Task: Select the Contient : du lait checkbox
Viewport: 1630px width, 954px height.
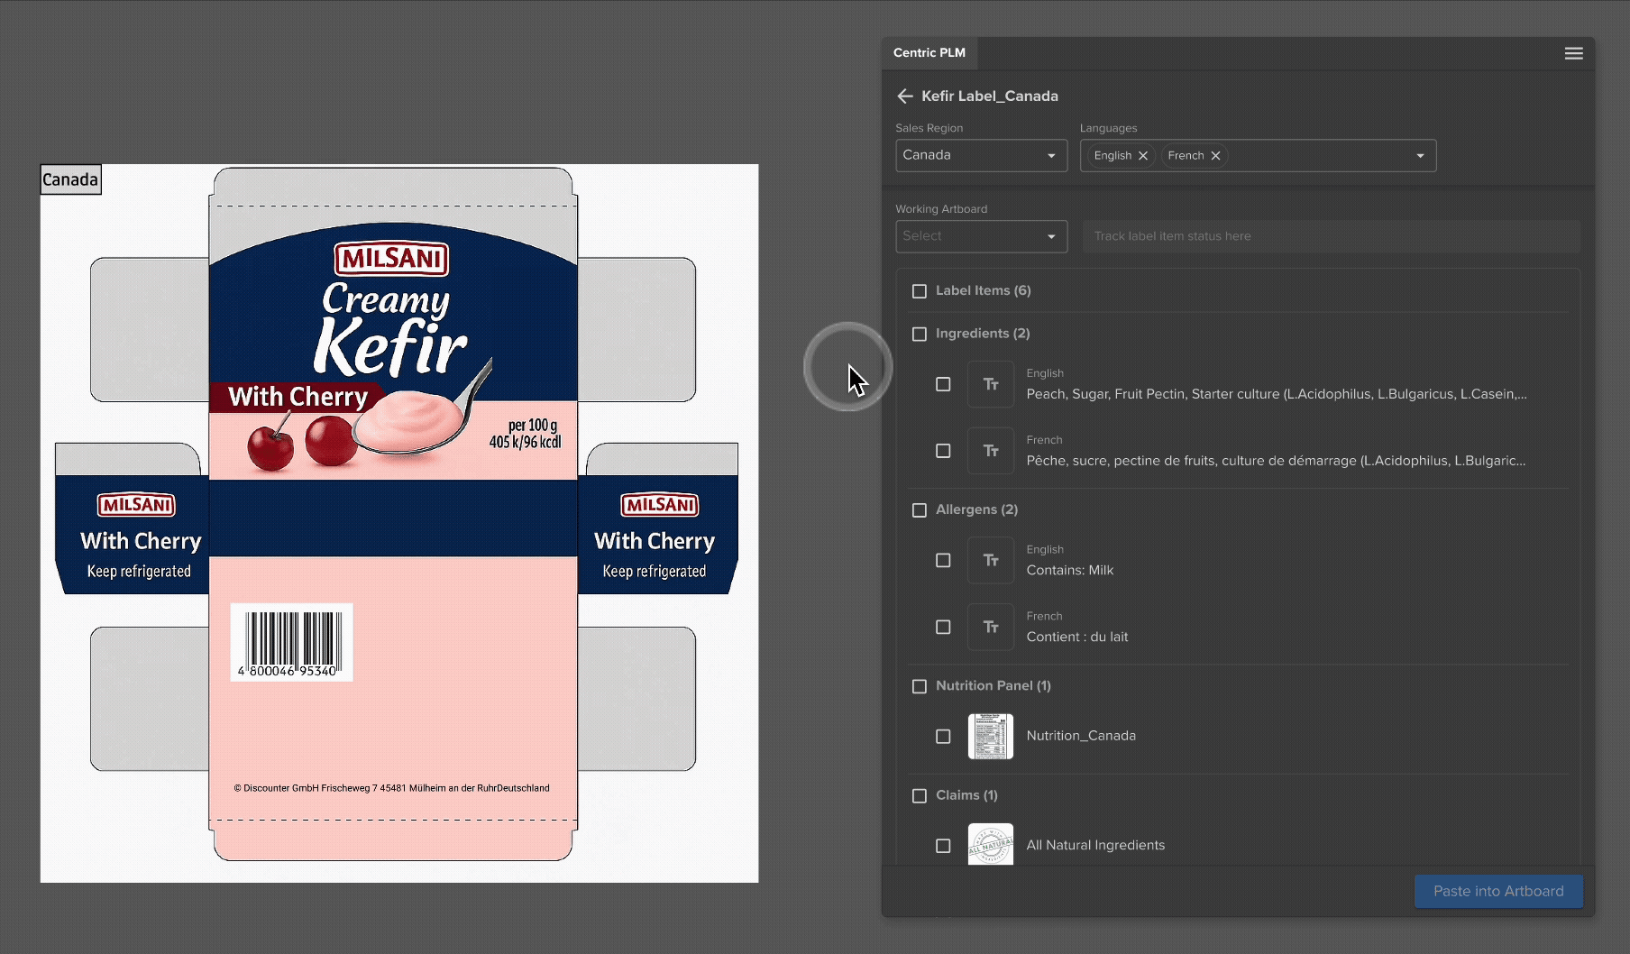Action: coord(943,627)
